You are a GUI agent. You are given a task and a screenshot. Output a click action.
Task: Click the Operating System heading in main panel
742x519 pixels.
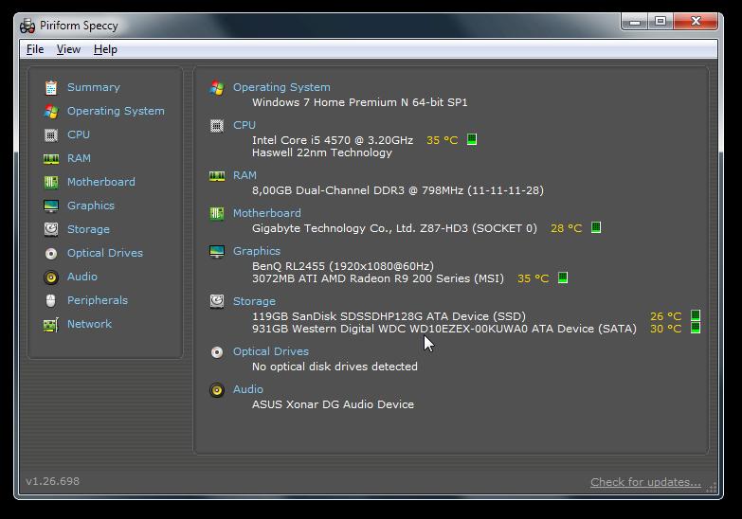click(281, 87)
